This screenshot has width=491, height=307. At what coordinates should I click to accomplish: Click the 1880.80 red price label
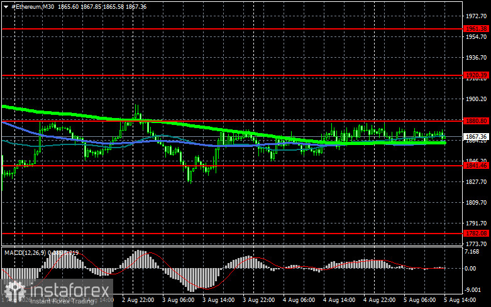(477, 121)
